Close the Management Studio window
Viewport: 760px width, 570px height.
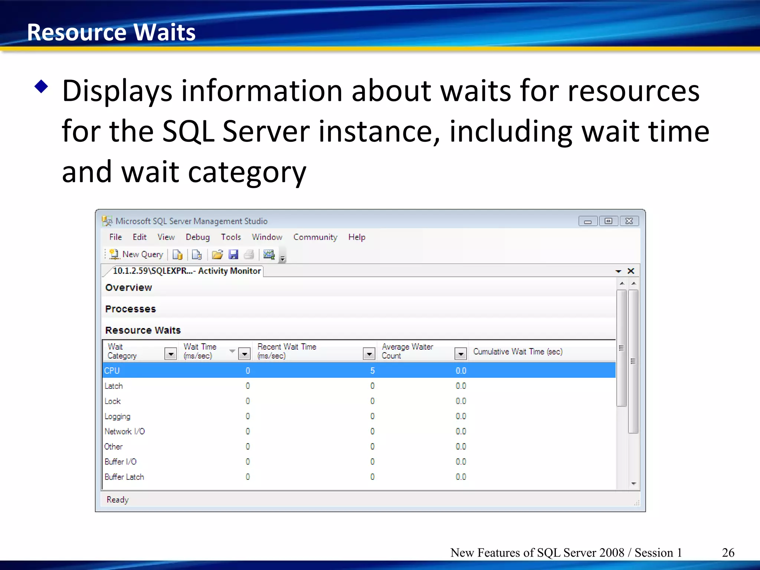pyautogui.click(x=629, y=221)
